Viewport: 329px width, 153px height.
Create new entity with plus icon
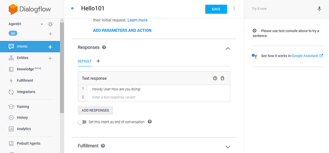[x=50, y=58]
